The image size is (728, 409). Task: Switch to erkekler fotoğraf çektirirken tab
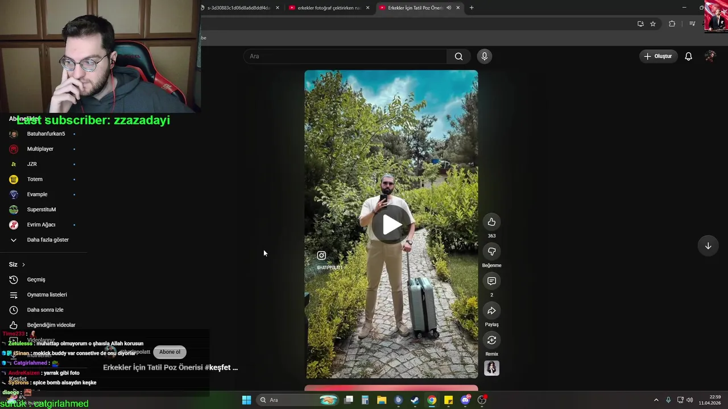click(x=329, y=8)
